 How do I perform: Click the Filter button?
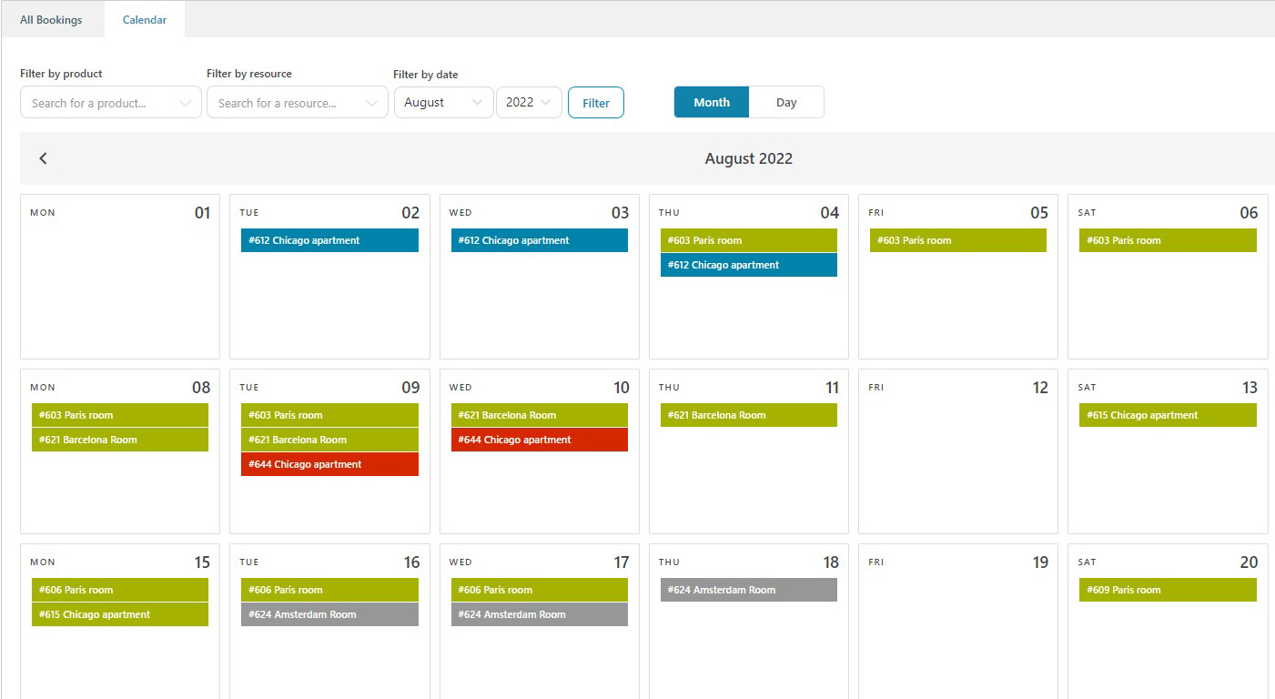click(x=596, y=103)
